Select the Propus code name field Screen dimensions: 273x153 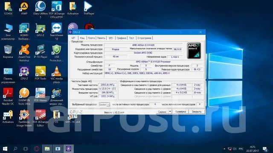(116, 49)
